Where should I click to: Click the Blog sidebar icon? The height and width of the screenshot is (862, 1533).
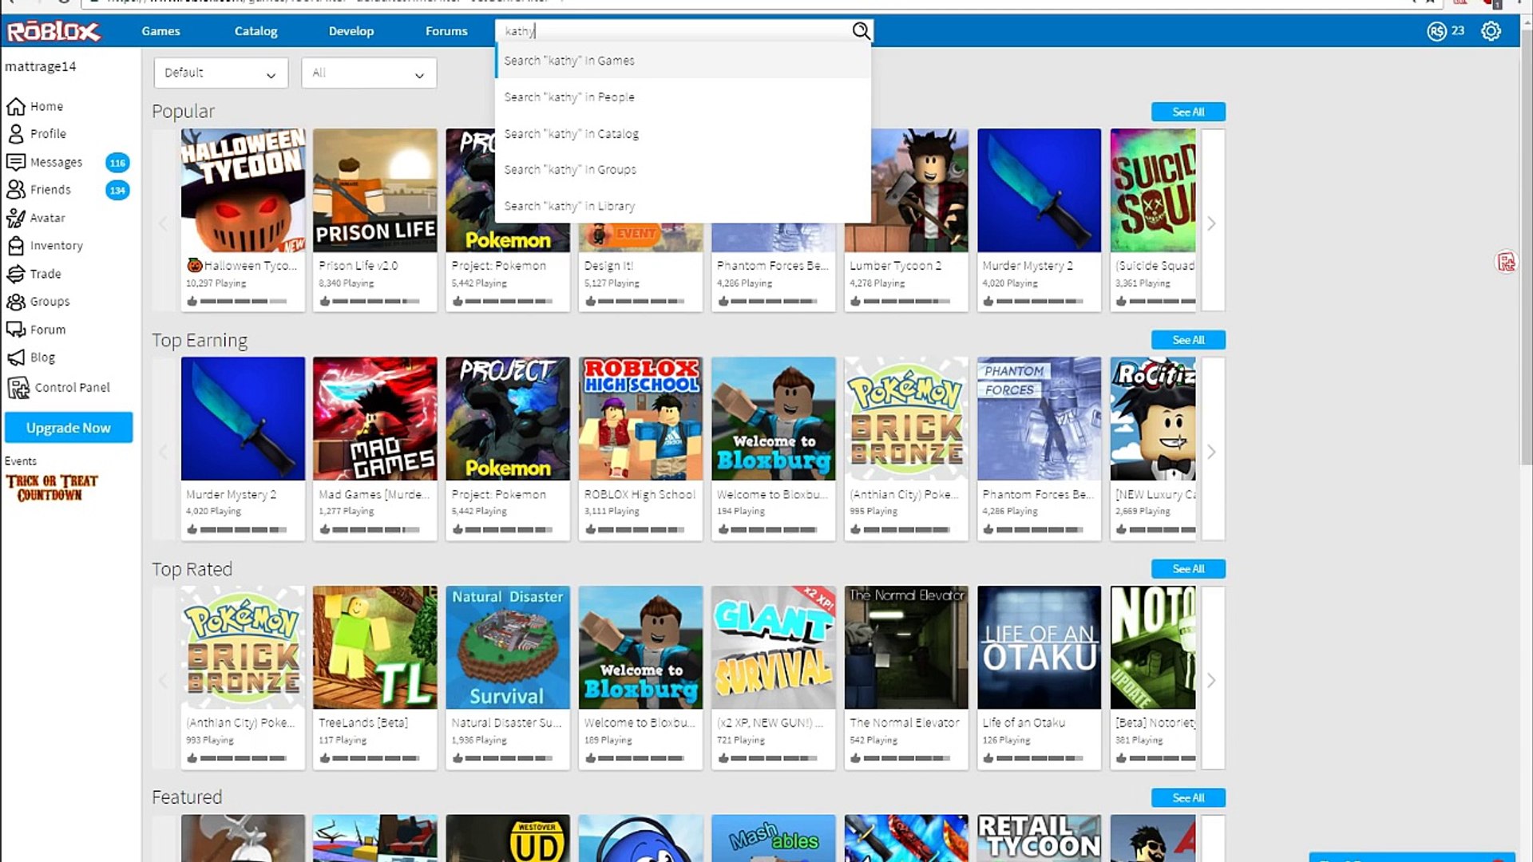[16, 358]
